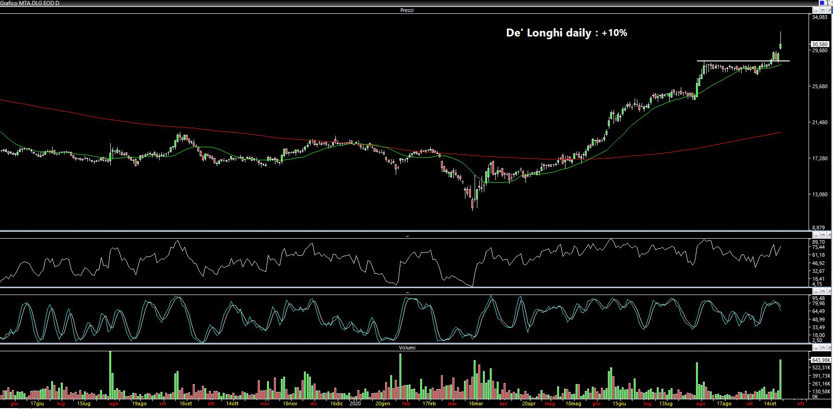Click the 19ago date label on time axis
This screenshot has width=833, height=409.
click(139, 403)
